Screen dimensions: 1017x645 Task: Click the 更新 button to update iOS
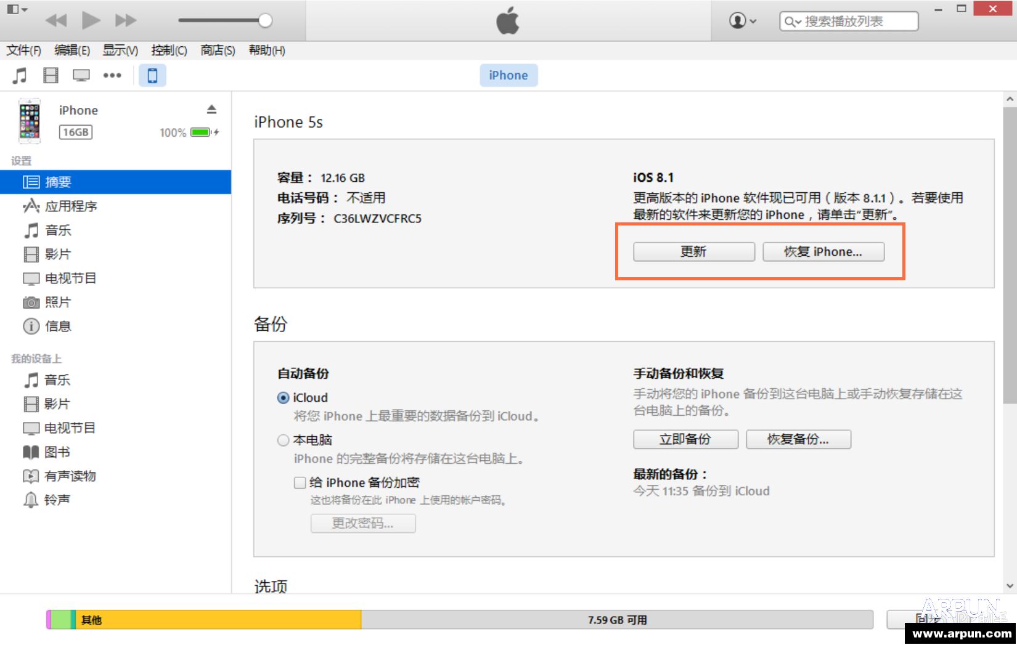(692, 251)
